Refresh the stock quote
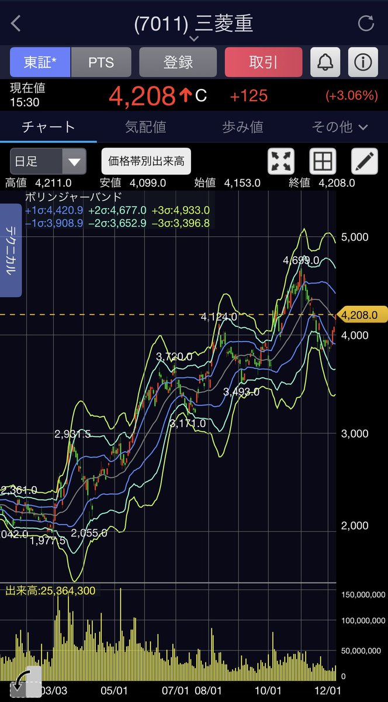The height and width of the screenshot is (702, 388). tap(366, 24)
